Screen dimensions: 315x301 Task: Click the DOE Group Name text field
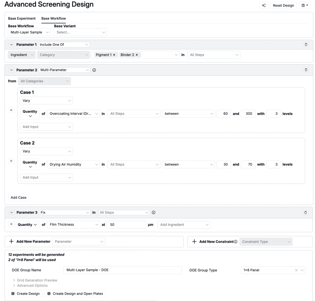(122, 270)
